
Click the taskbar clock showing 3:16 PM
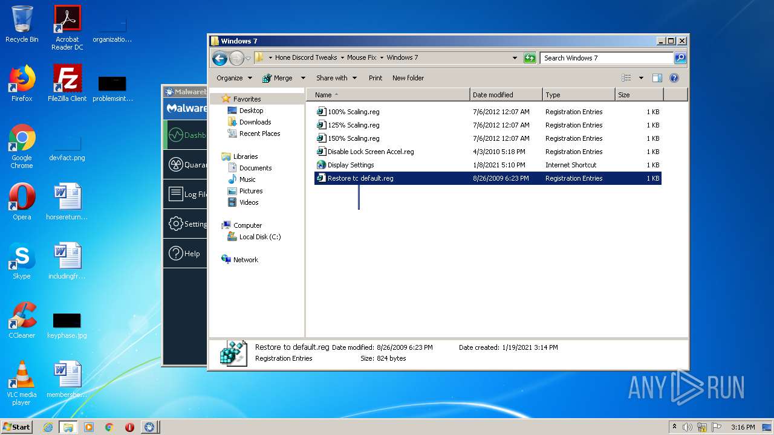coord(743,427)
